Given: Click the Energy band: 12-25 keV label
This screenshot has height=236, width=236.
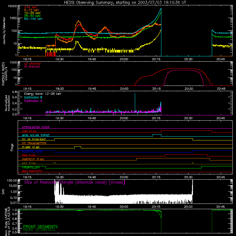Looking at the screenshot, I should (43, 94).
